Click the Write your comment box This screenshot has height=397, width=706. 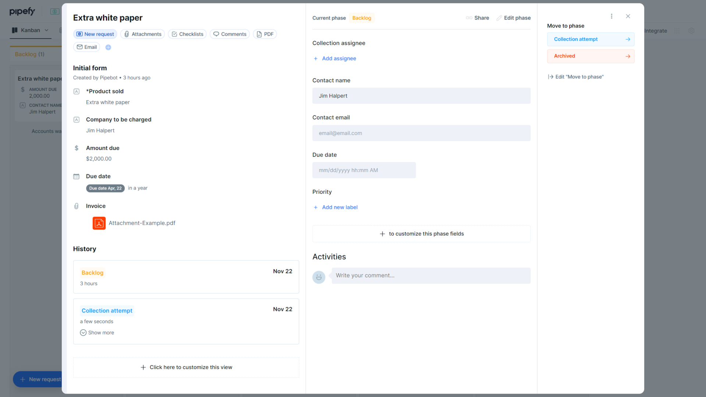[x=430, y=275]
